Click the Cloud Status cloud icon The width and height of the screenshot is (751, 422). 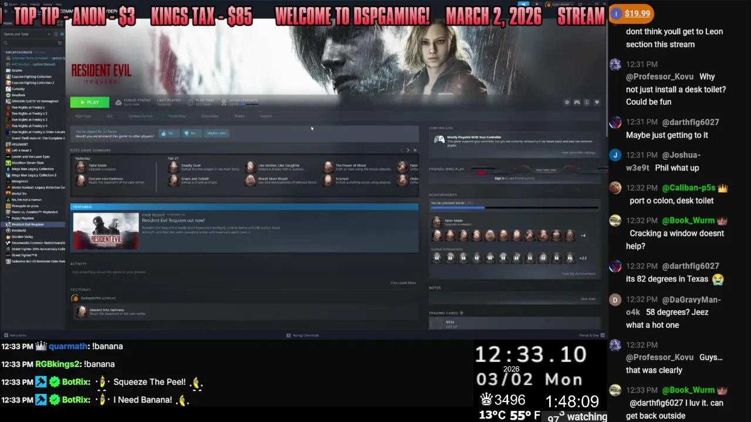[118, 102]
